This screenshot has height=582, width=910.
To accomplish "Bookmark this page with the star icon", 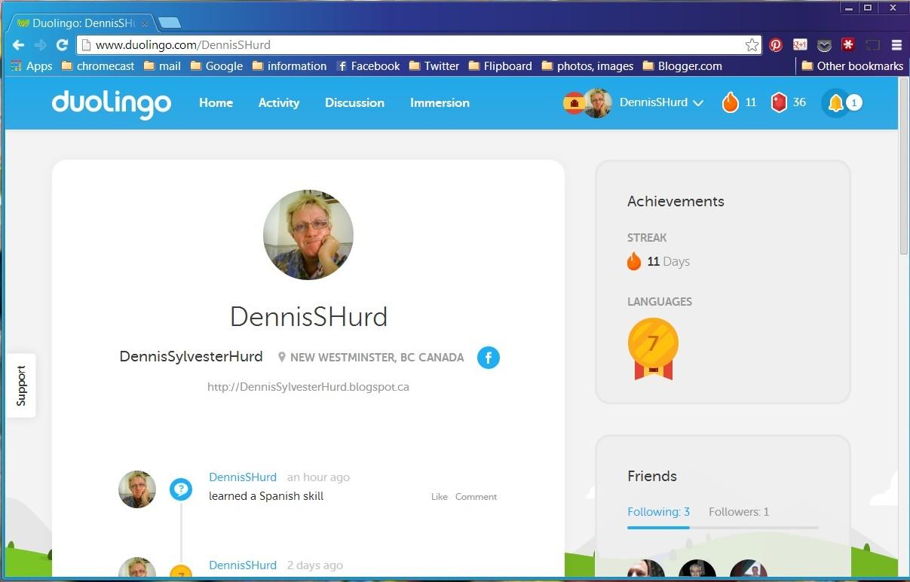I will pos(752,45).
